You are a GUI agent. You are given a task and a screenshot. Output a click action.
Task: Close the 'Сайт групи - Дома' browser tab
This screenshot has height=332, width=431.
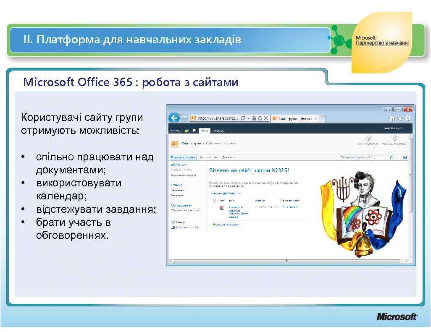click(x=316, y=119)
